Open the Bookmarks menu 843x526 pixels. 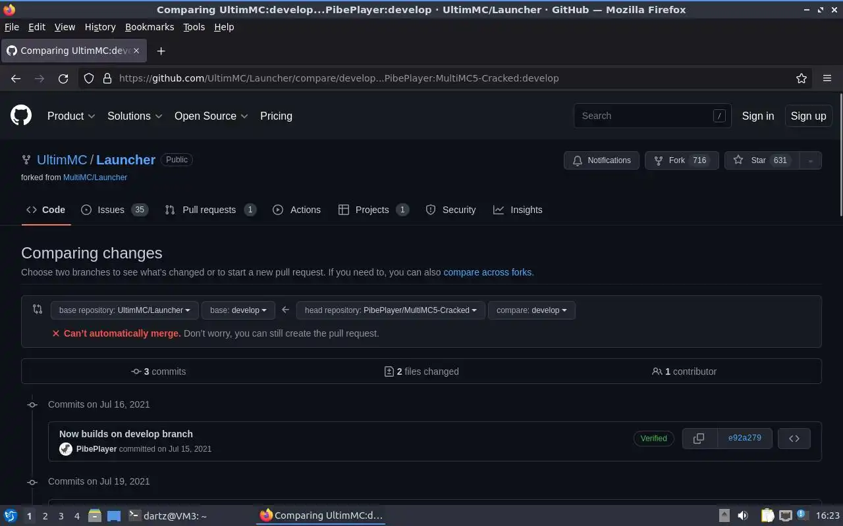tap(150, 27)
